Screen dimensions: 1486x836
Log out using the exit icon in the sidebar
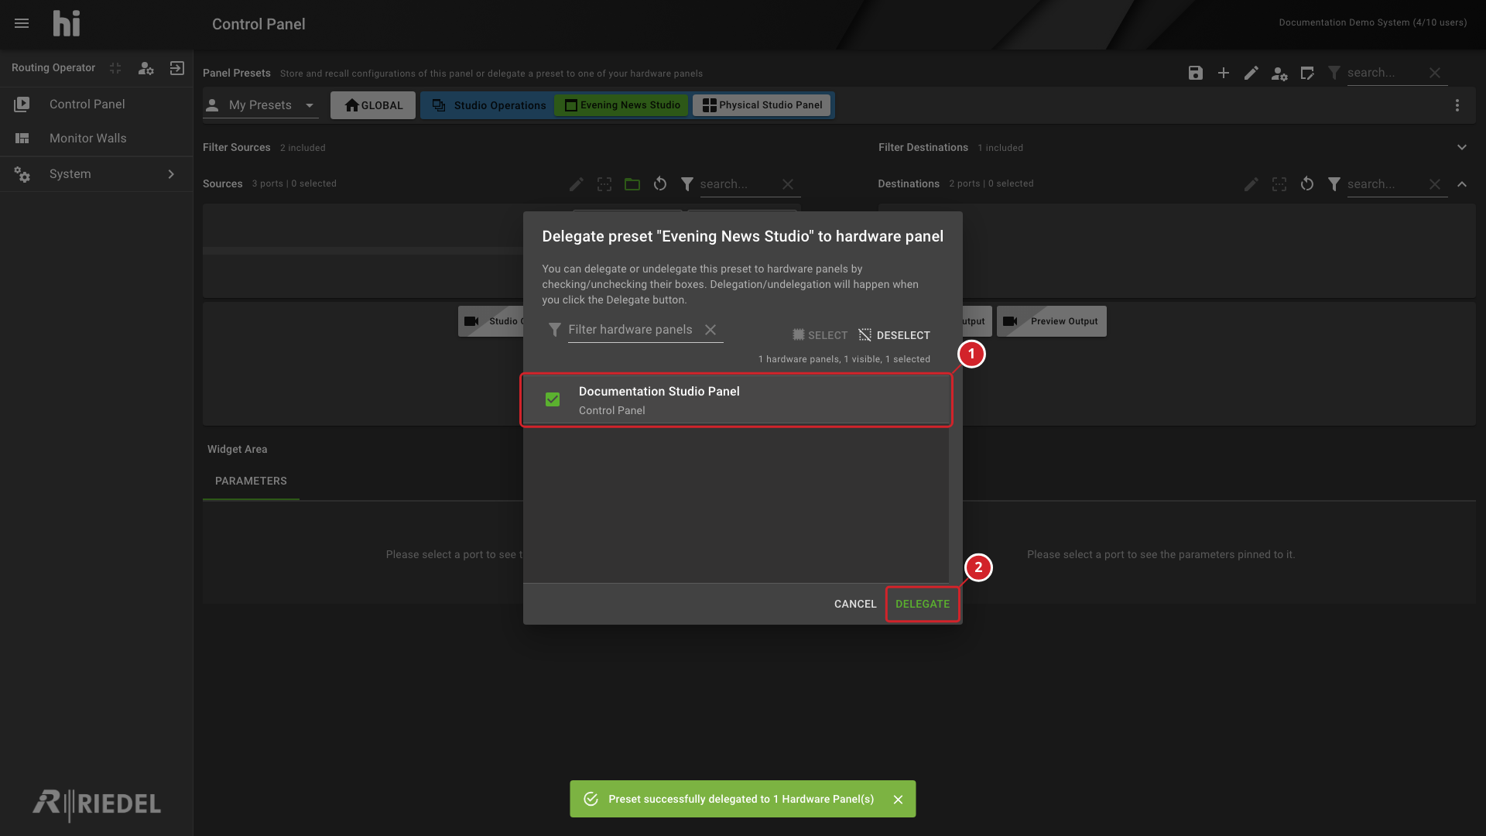(177, 68)
